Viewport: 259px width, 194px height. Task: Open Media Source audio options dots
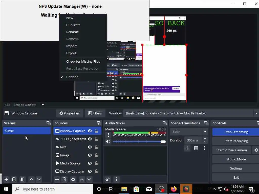(x=108, y=135)
